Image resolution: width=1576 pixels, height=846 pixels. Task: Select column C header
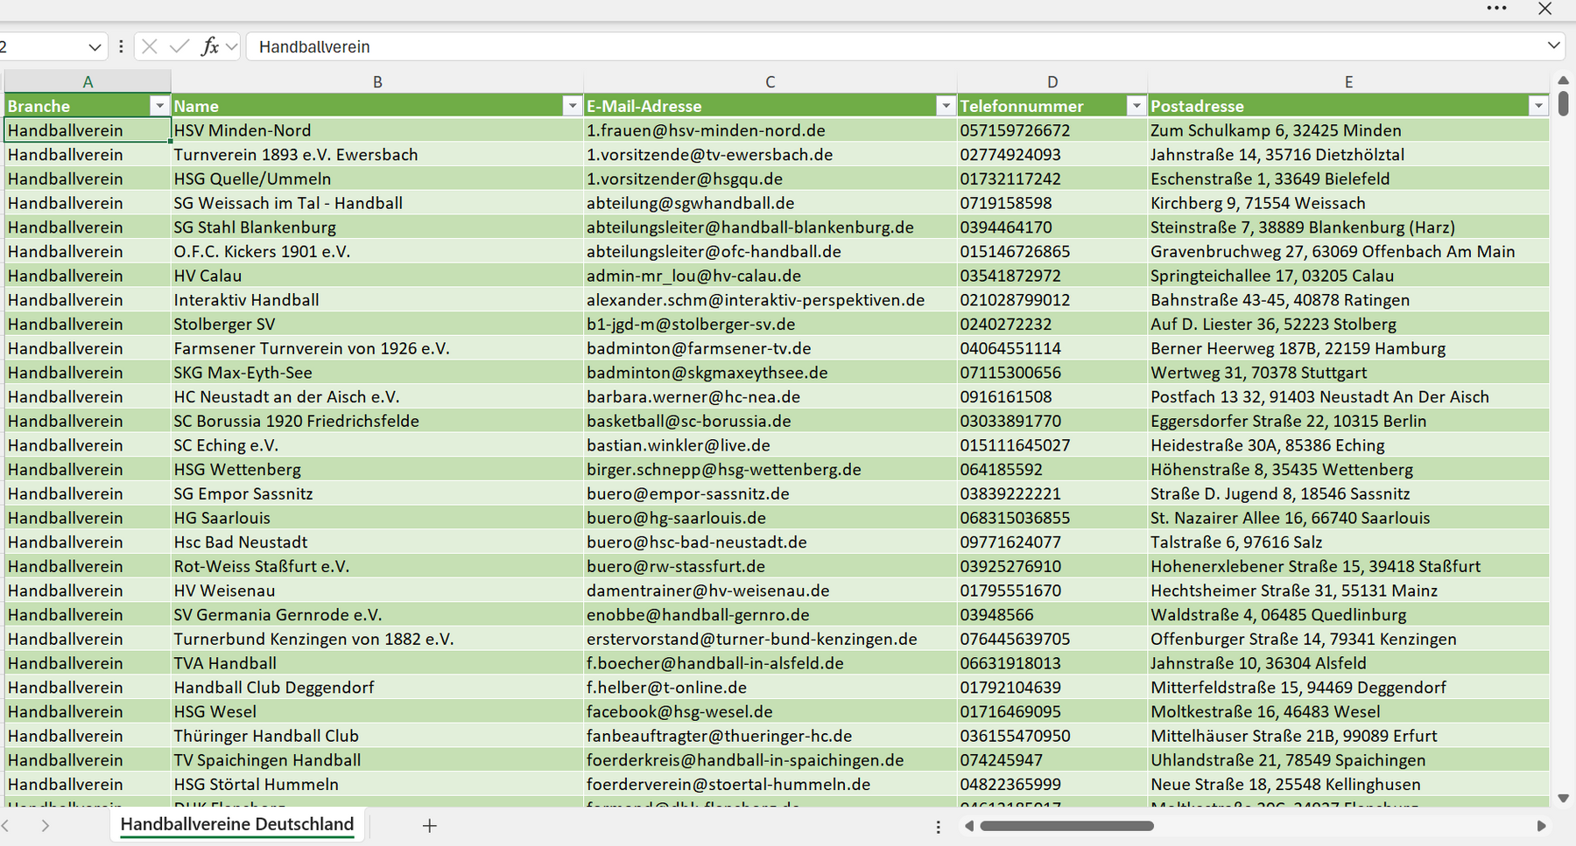coord(770,81)
